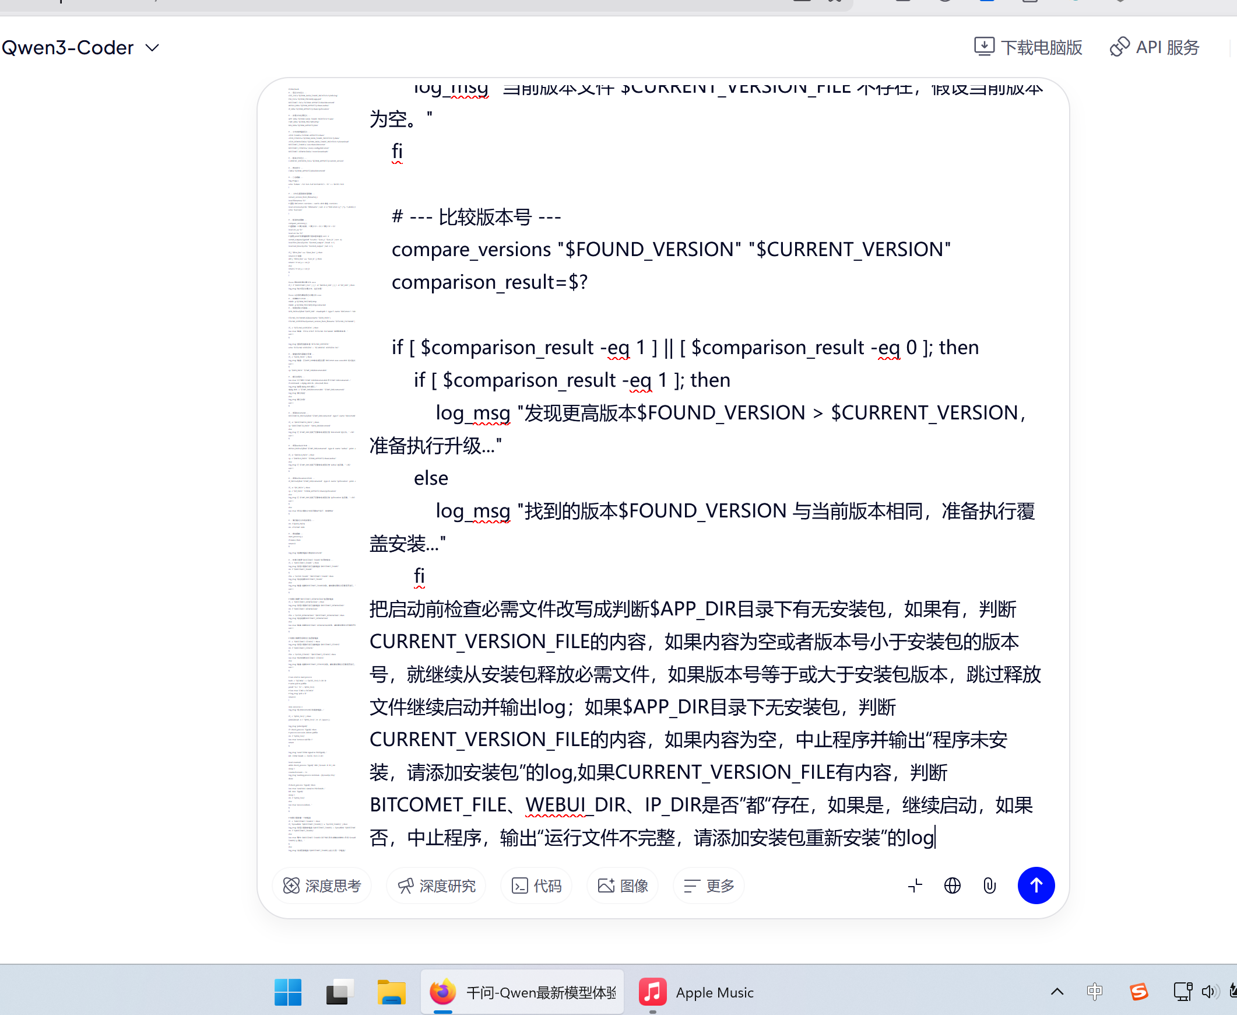Click the paperclip to attach a file
Viewport: 1237px width, 1015px height.
point(989,885)
